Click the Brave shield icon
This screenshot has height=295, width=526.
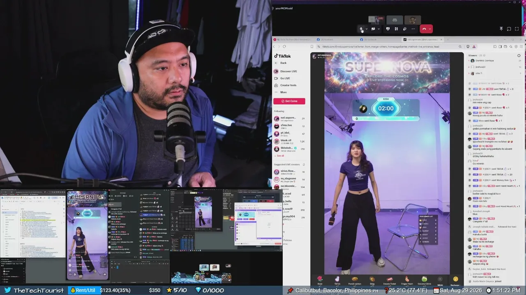click(468, 47)
